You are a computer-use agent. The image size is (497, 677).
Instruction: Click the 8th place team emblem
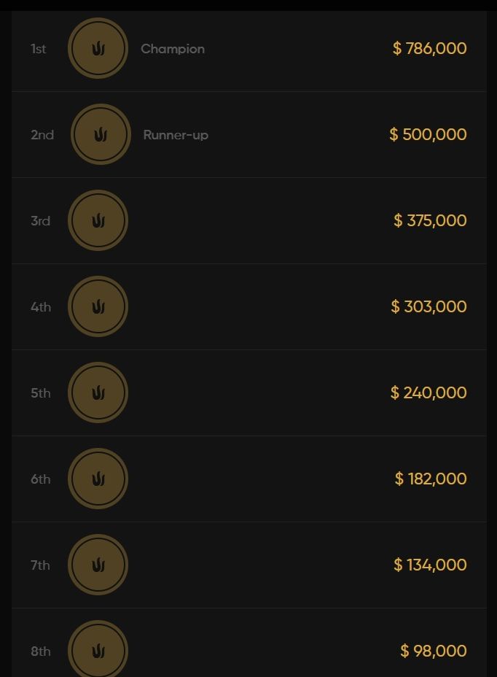point(98,650)
